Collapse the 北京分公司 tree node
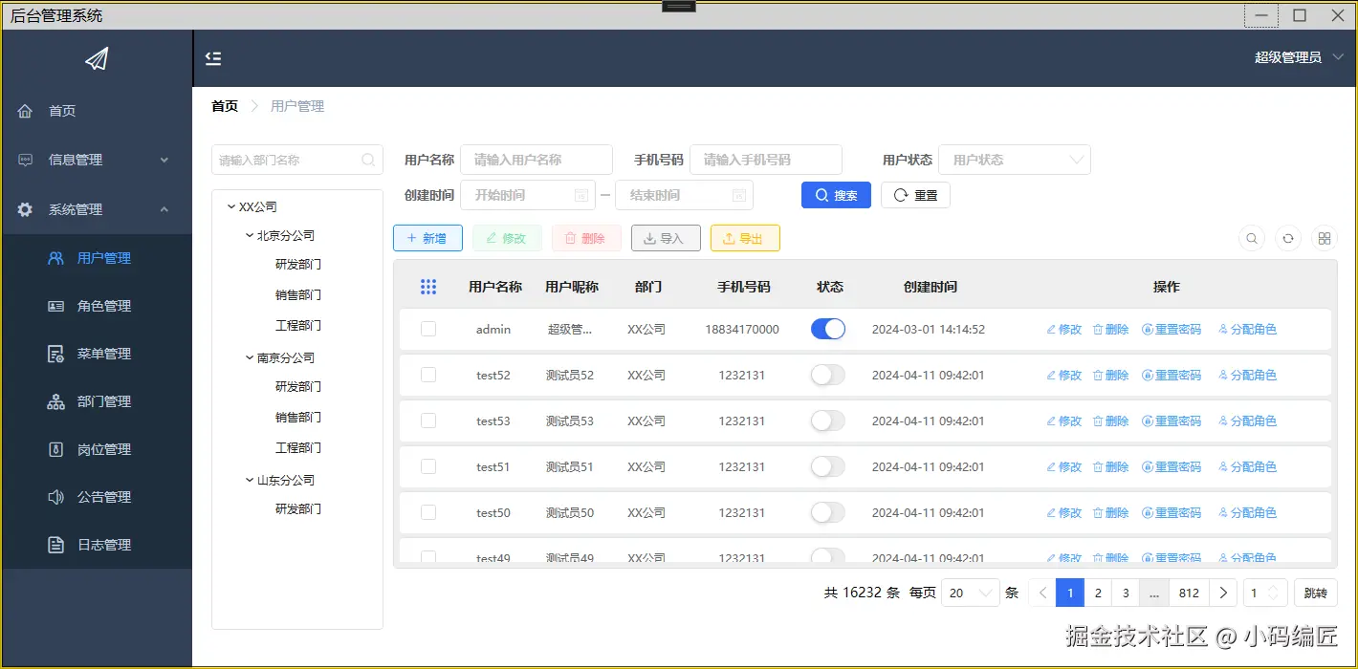 [x=250, y=235]
